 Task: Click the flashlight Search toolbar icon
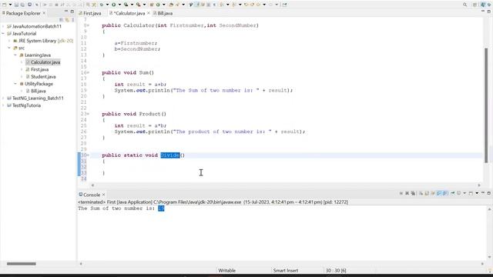[x=178, y=5]
